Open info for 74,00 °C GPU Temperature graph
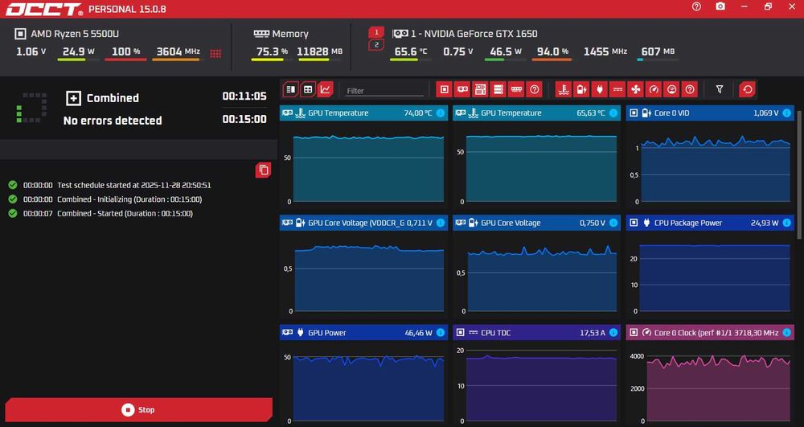Screen dimensions: 804x427 pyautogui.click(x=441, y=113)
